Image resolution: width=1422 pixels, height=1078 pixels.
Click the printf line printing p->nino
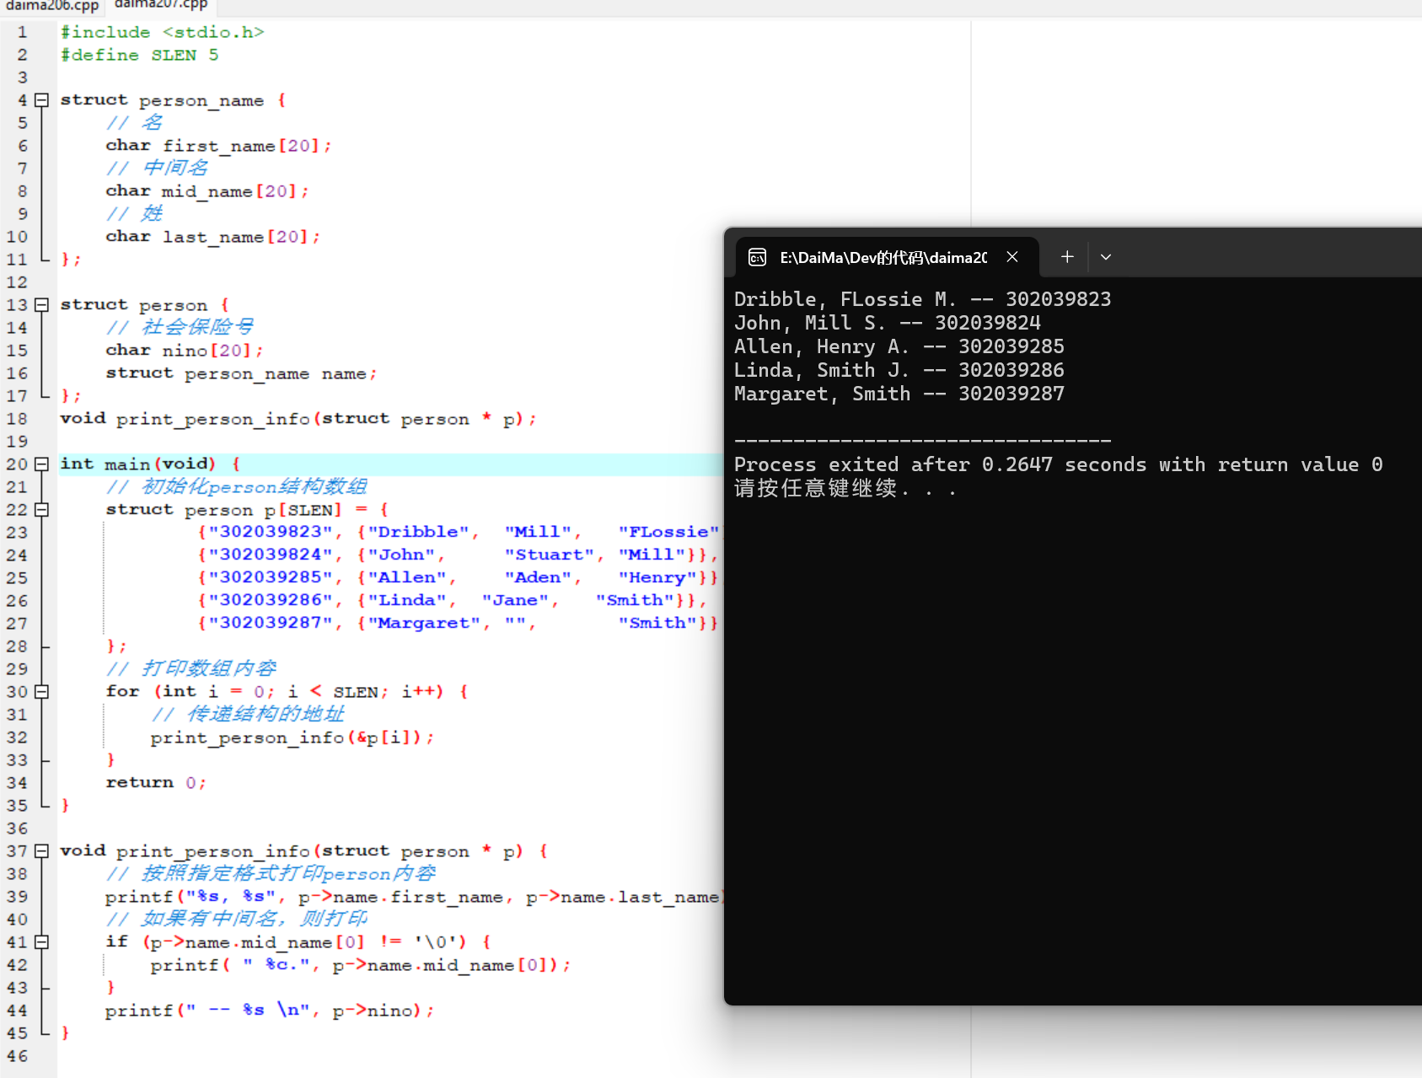270,1011
